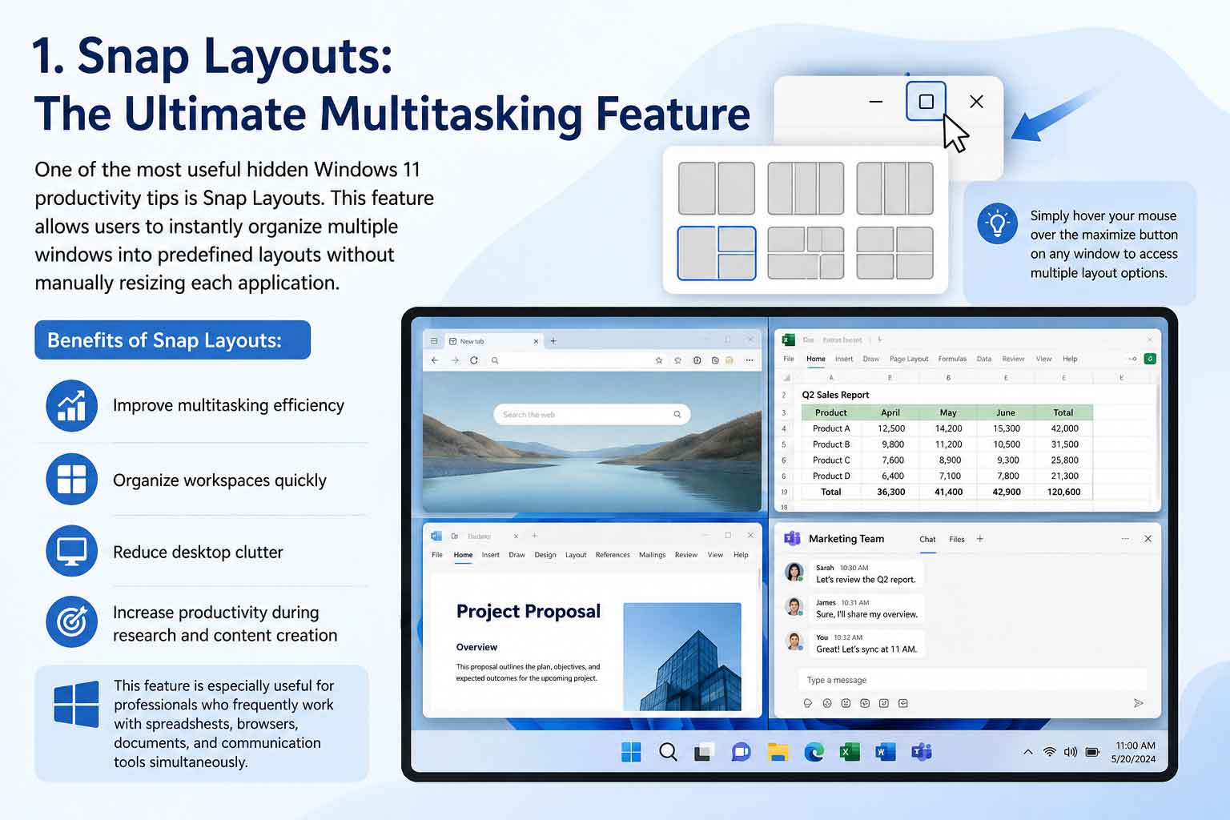This screenshot has width=1230, height=820.
Task: Open the Excel Data tab
Action: pyautogui.click(x=984, y=359)
